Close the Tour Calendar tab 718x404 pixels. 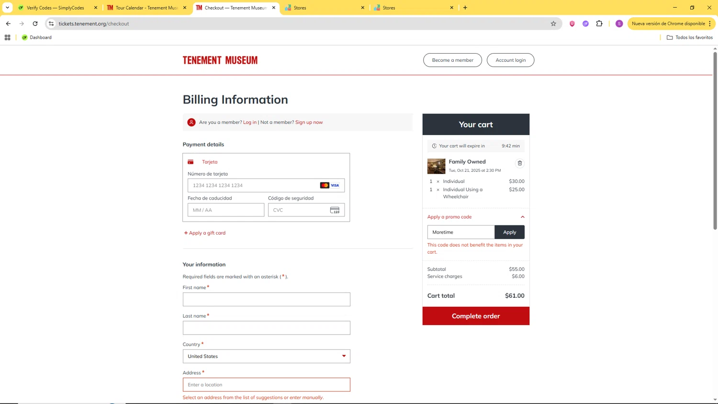pos(185,8)
